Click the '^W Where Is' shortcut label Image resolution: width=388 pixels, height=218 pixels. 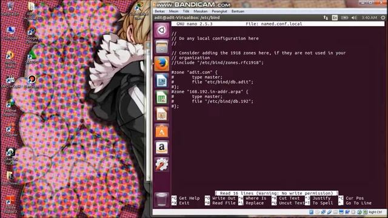252,198
